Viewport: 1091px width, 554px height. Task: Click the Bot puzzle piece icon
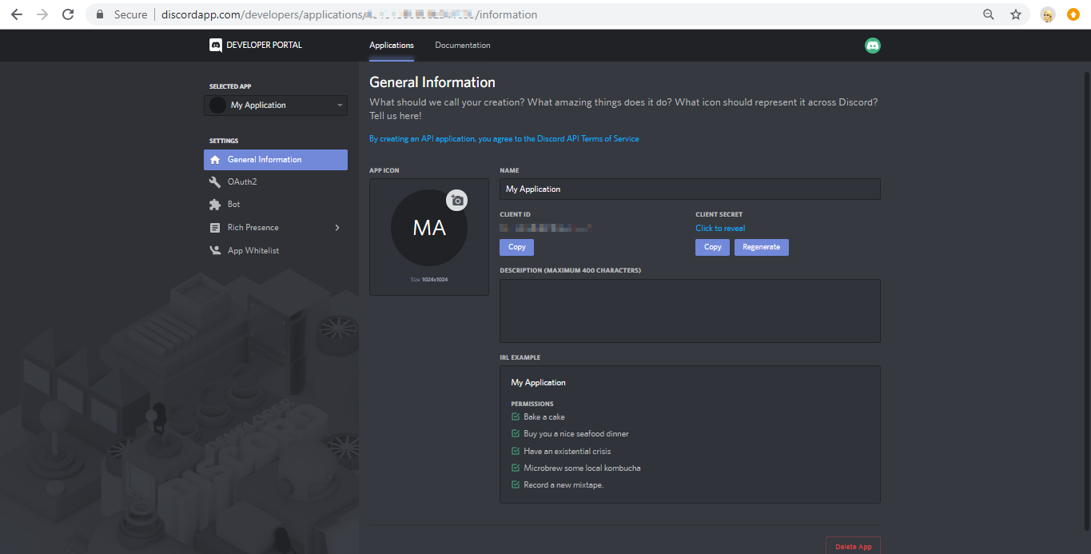point(214,205)
